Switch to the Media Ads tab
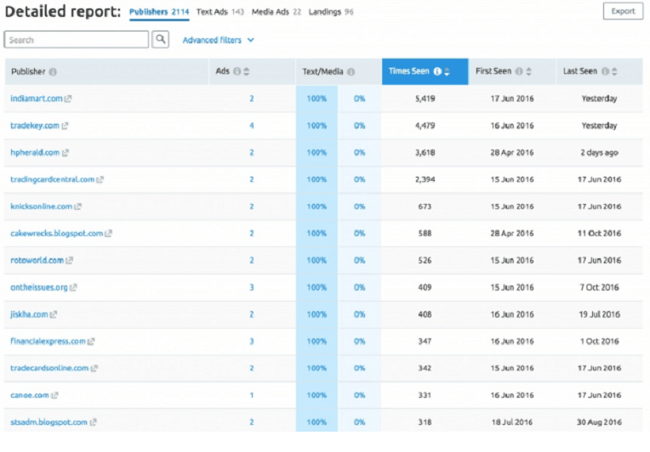 coord(277,12)
